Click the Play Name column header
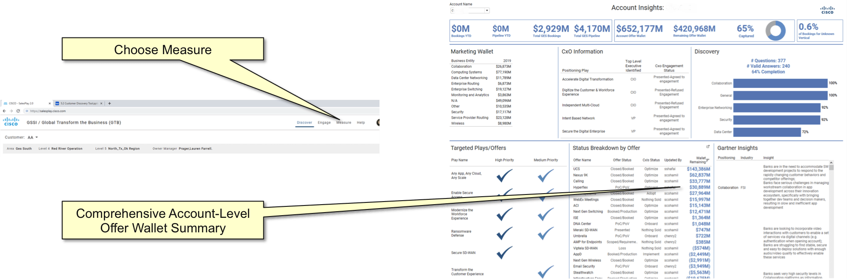Image resolution: width=847 pixels, height=279 pixels. (x=459, y=160)
